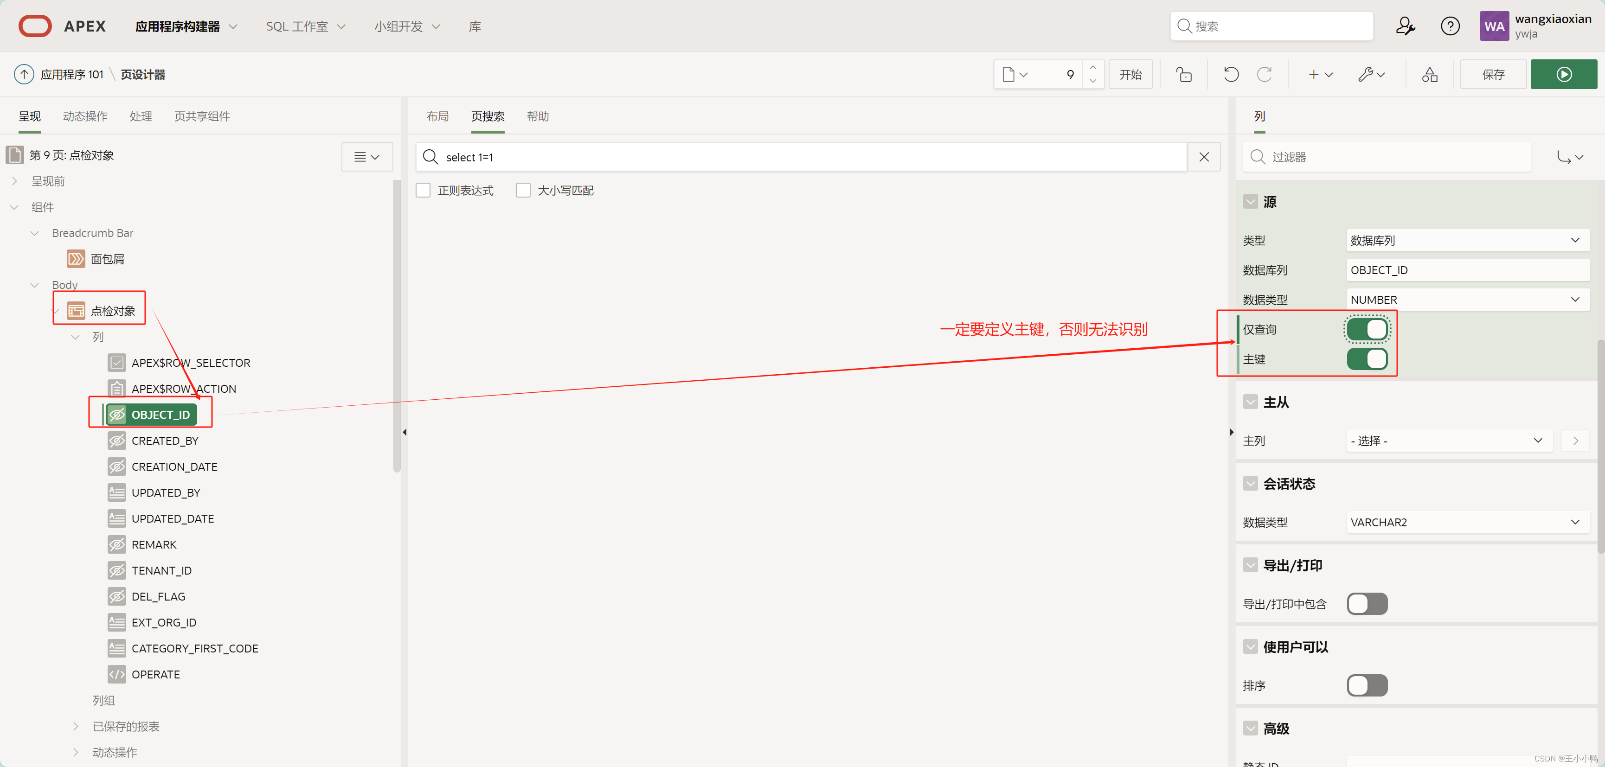The width and height of the screenshot is (1605, 767).
Task: Check the 大小写匹配 checkbox
Action: (523, 190)
